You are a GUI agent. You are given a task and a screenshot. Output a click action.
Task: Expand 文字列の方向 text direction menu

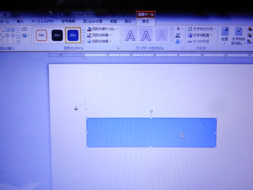201,29
